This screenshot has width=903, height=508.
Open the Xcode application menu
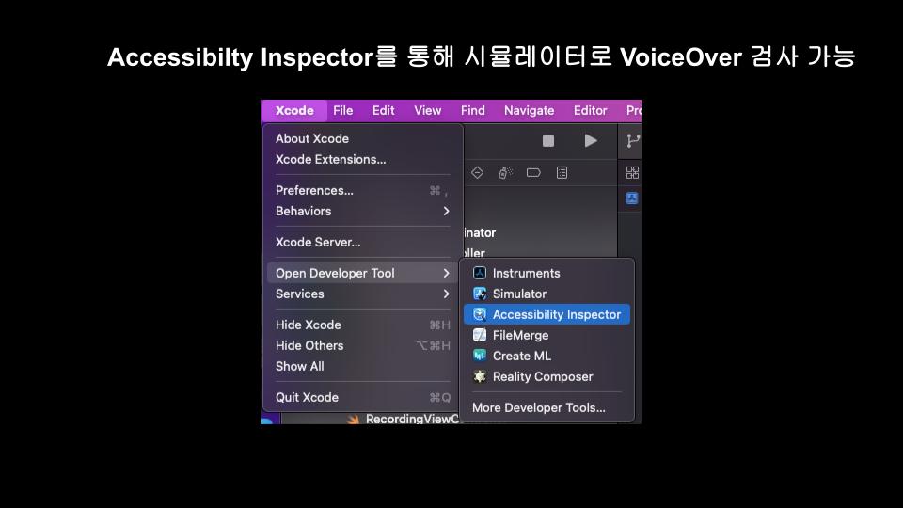pyautogui.click(x=294, y=111)
